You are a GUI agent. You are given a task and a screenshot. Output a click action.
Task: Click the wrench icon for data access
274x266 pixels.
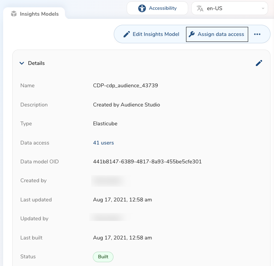192,34
